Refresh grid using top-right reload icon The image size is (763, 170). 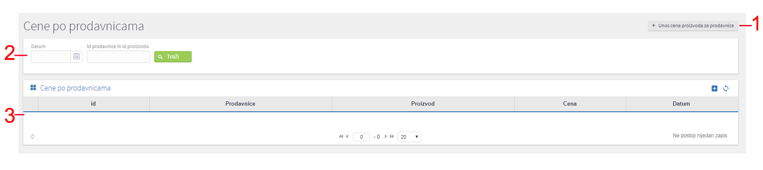(x=726, y=88)
